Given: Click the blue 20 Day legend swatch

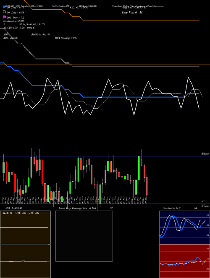Looking at the screenshot, I should 4,7.
